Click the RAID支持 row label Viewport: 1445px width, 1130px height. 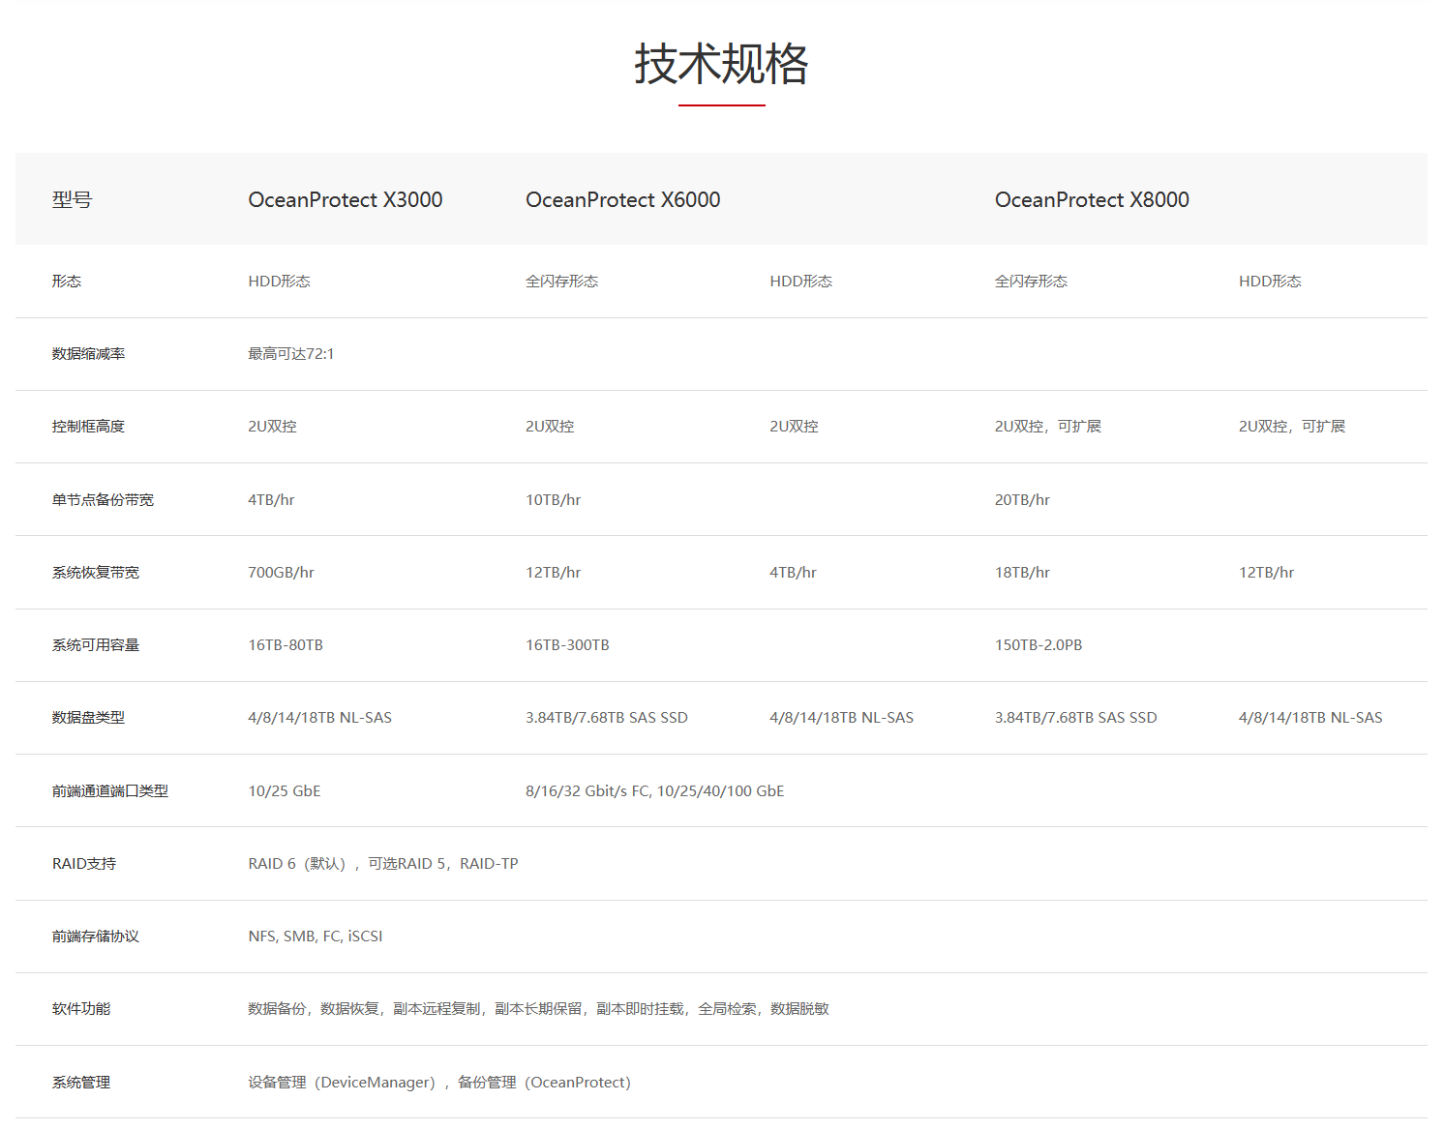tap(84, 864)
